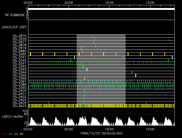Click the LASCO-buffer plot label
The height and width of the screenshot is (138, 182).
click(13, 116)
